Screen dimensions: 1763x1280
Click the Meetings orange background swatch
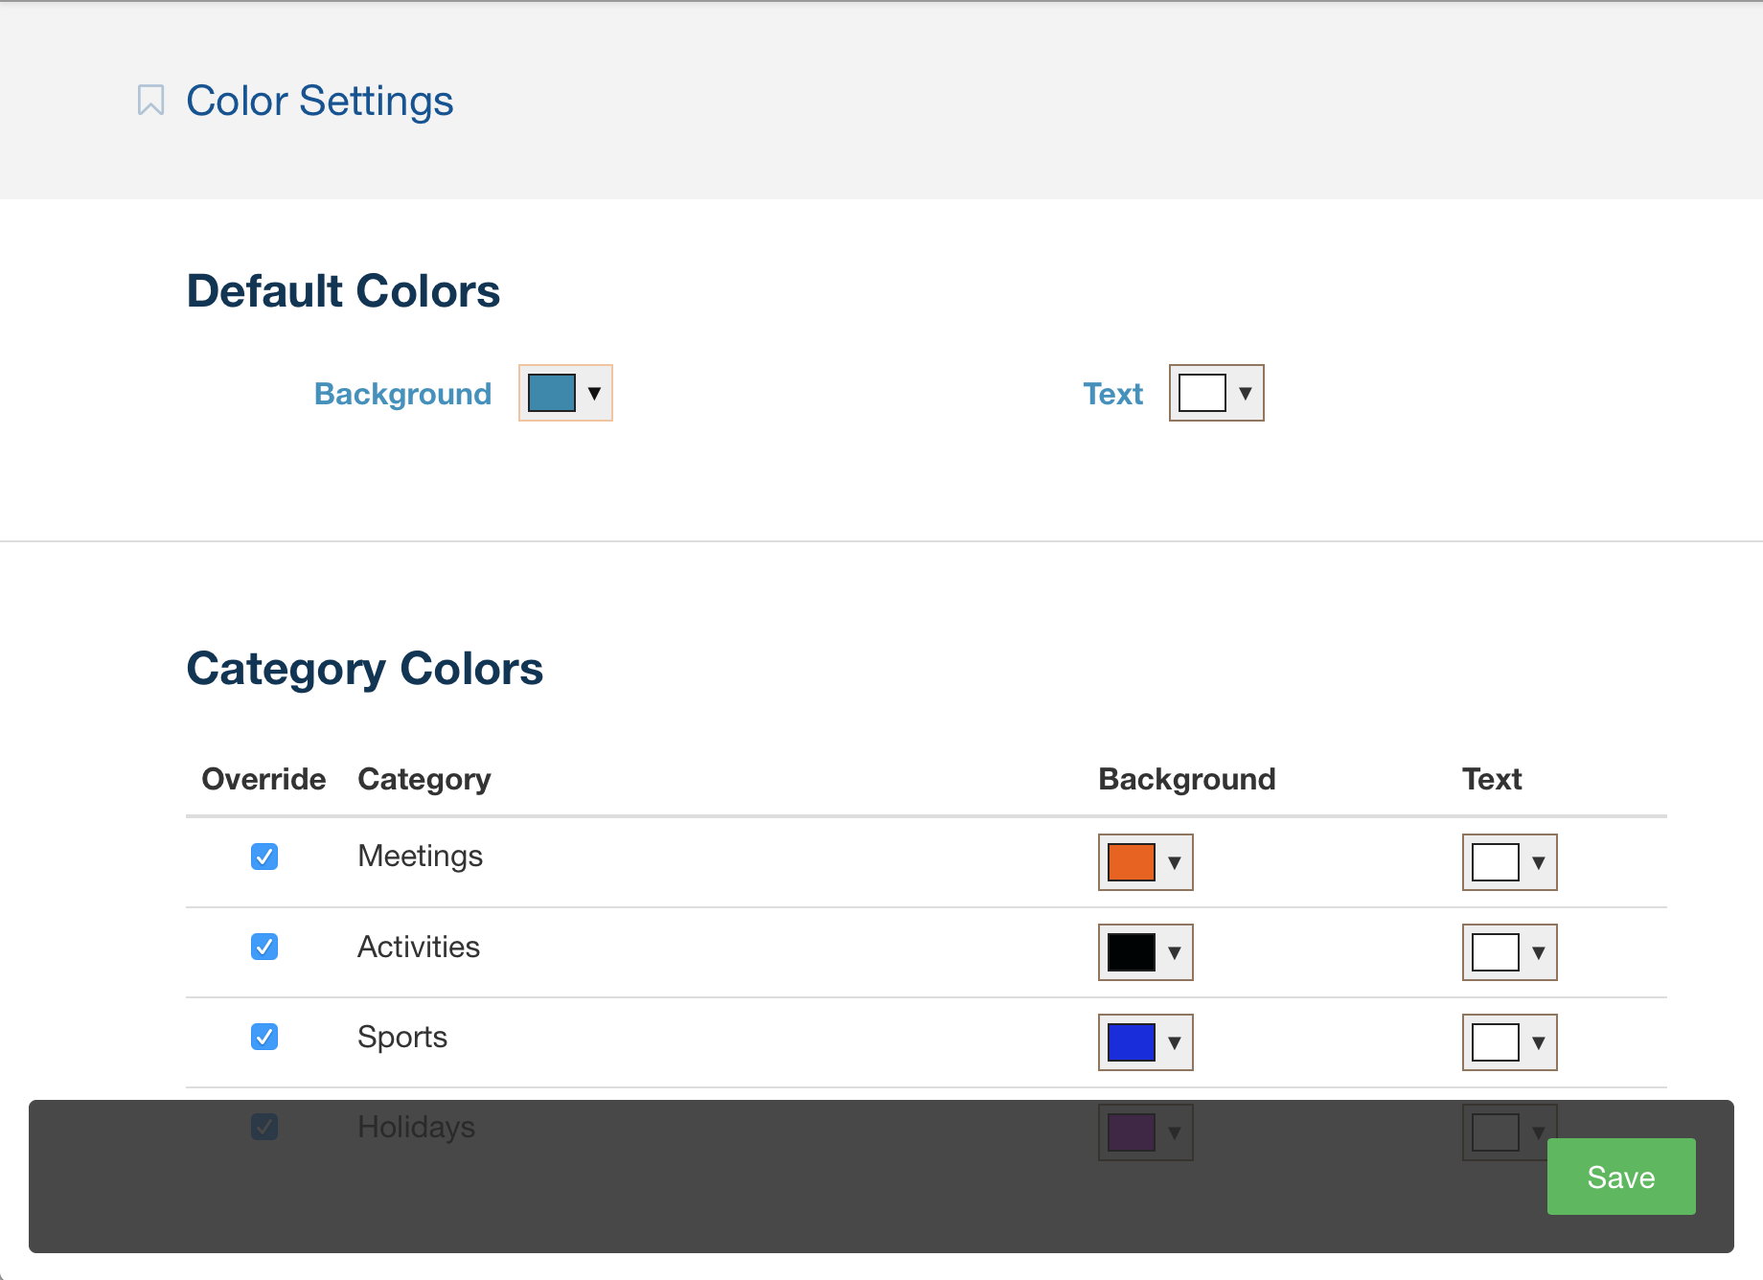pyautogui.click(x=1132, y=862)
